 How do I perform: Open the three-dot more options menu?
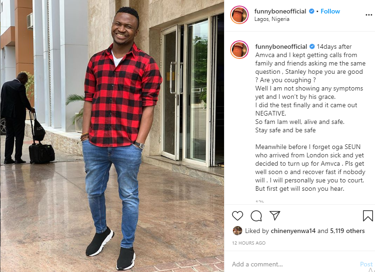[369, 15]
